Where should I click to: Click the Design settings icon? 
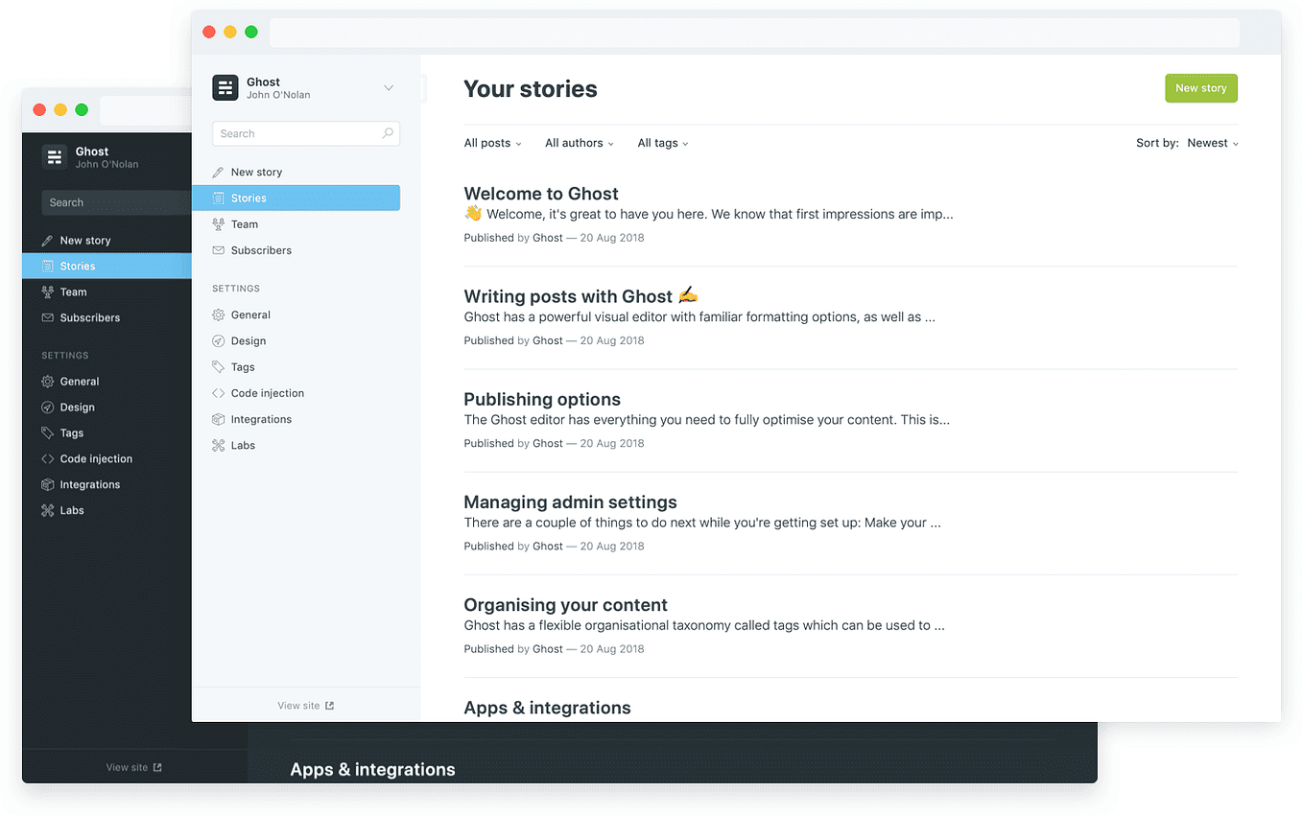point(219,340)
